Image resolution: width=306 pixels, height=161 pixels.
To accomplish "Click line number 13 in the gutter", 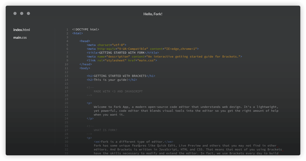I will tap(66, 76).
